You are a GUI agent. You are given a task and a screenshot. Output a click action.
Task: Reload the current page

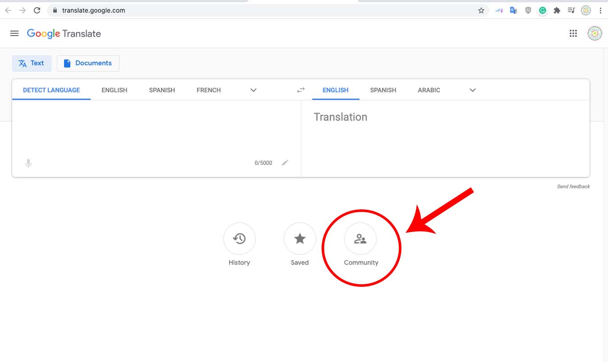(37, 10)
